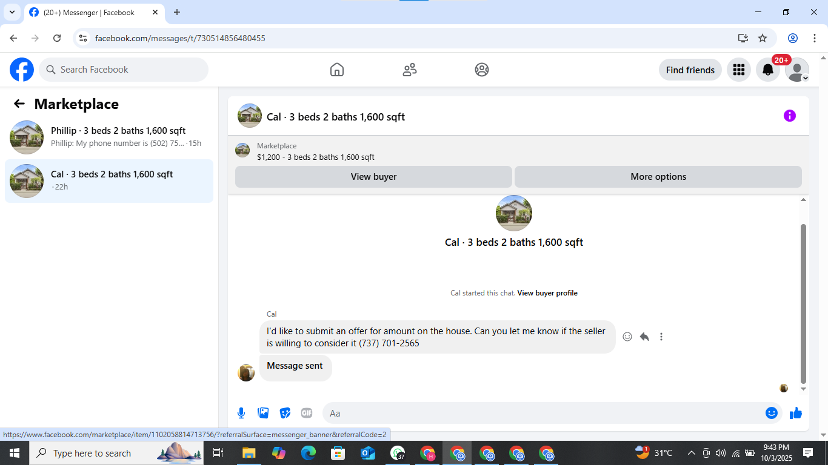
Task: Launch Microsoft Edge from the taskbar
Action: (x=309, y=453)
